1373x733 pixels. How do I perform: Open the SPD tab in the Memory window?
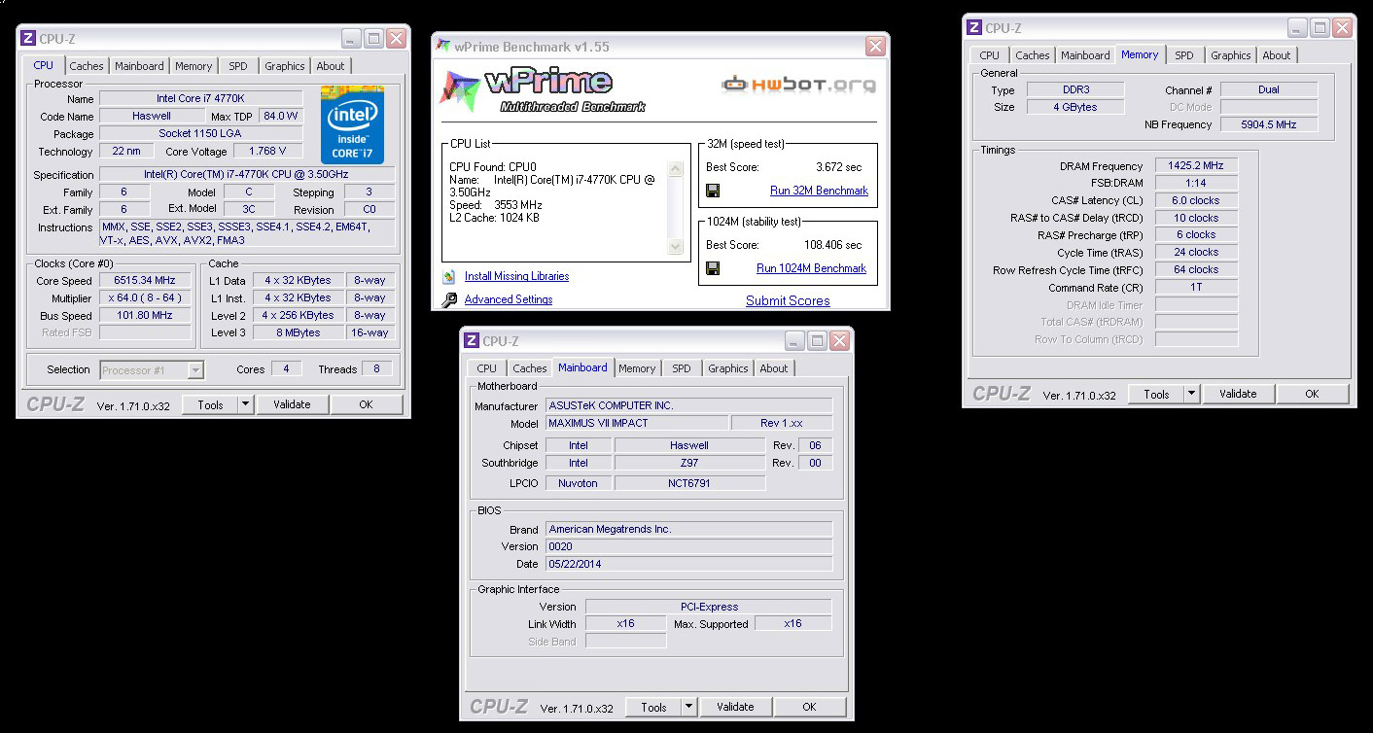click(1184, 55)
